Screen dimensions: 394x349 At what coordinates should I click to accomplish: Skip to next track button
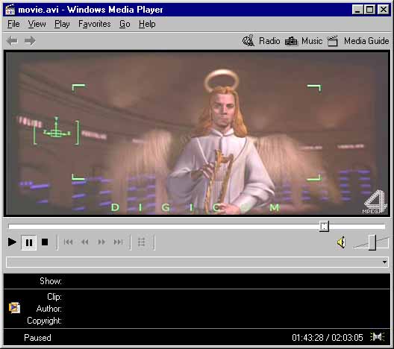pyautogui.click(x=118, y=242)
